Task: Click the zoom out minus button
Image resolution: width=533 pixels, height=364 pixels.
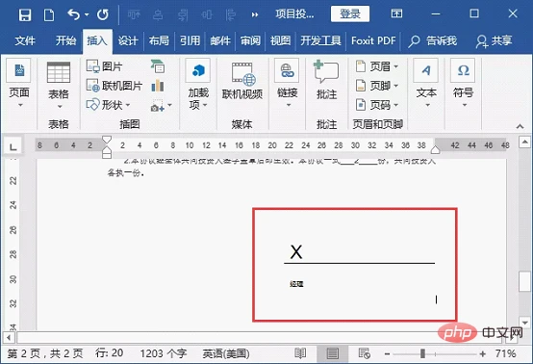Action: pos(387,354)
